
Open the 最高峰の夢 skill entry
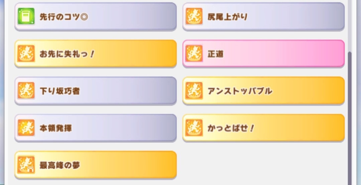point(96,165)
